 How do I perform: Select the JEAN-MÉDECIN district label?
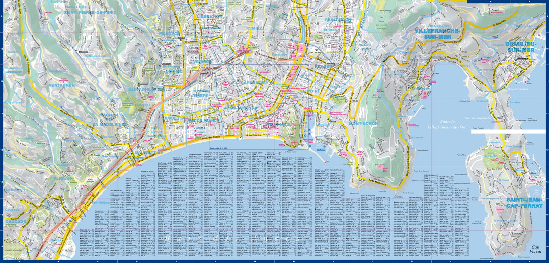click(241, 108)
